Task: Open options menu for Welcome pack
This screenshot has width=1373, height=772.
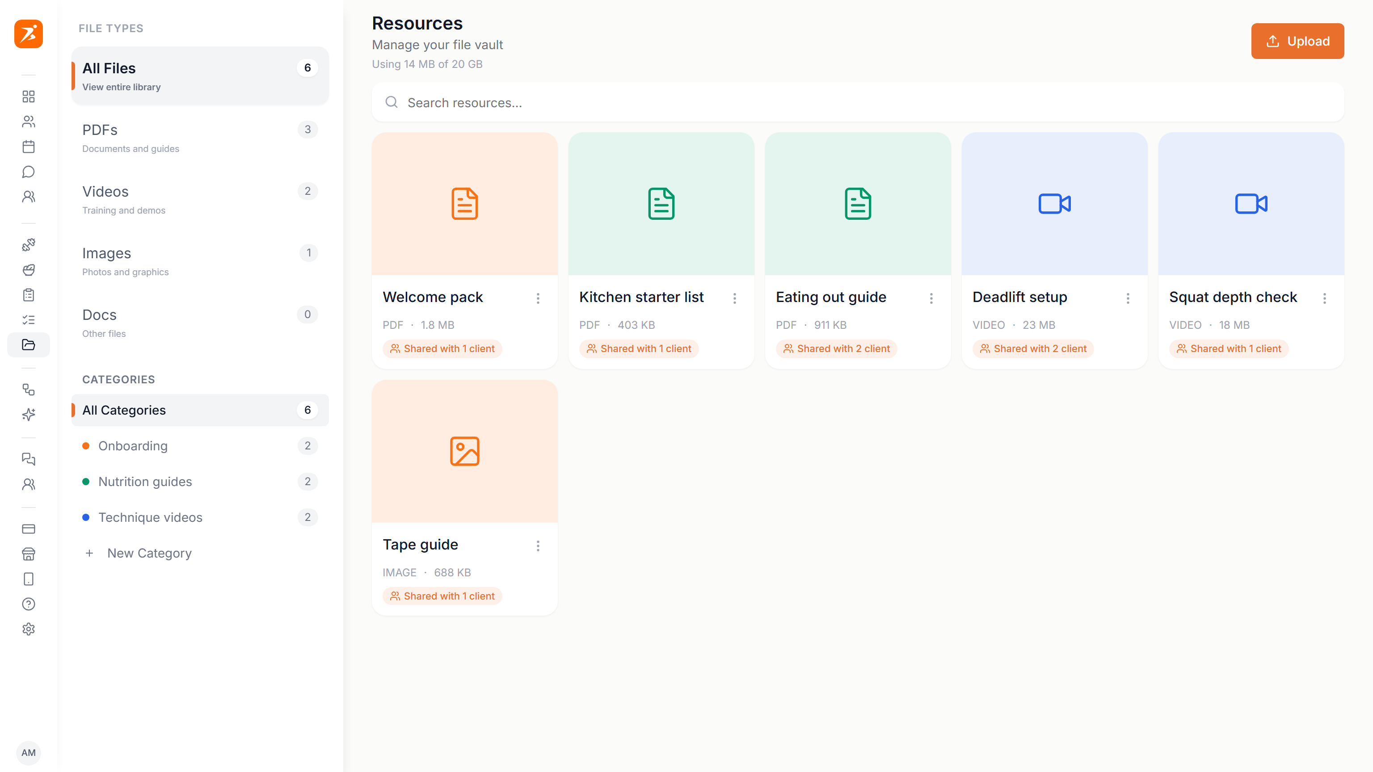Action: tap(538, 298)
